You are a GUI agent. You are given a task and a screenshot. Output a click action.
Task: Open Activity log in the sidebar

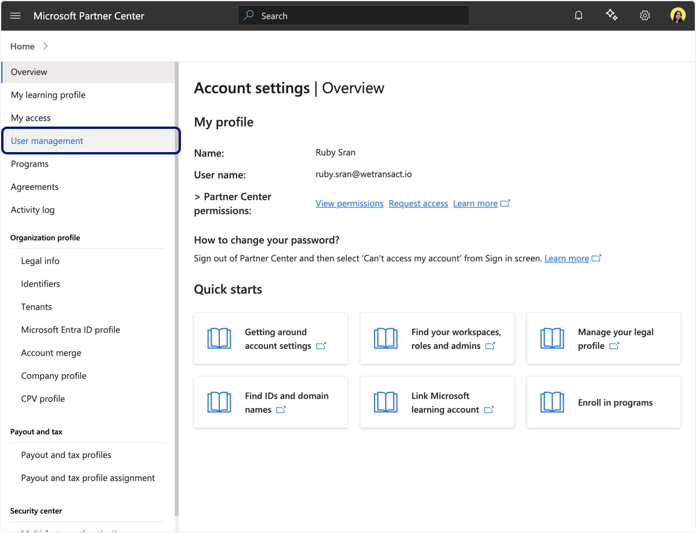click(x=88, y=210)
